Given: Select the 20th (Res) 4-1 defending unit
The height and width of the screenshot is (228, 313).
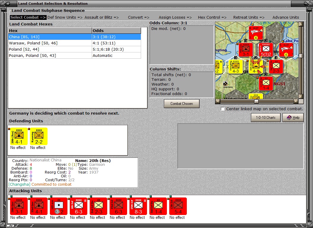Looking at the screenshot, I should coord(19,136).
